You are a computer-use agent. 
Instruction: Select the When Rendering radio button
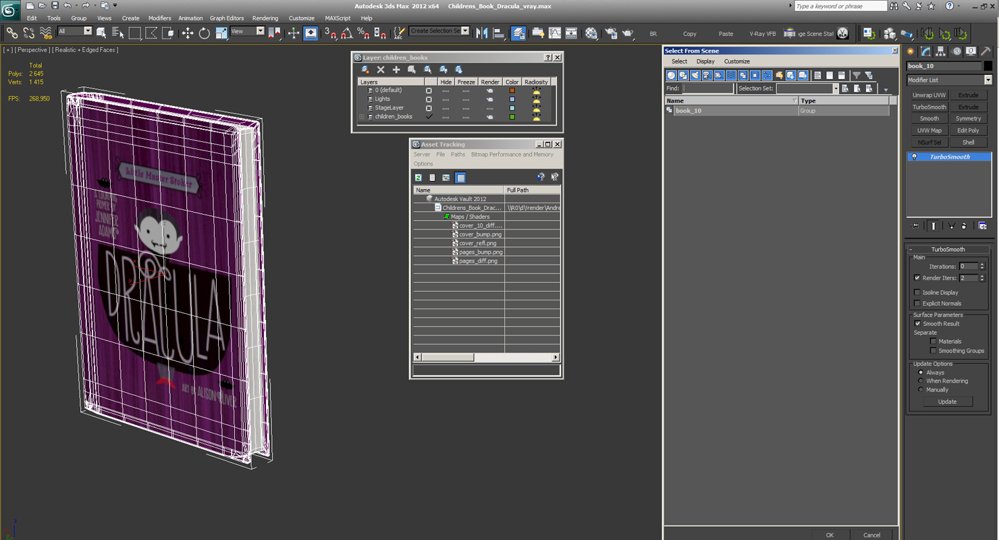(921, 381)
